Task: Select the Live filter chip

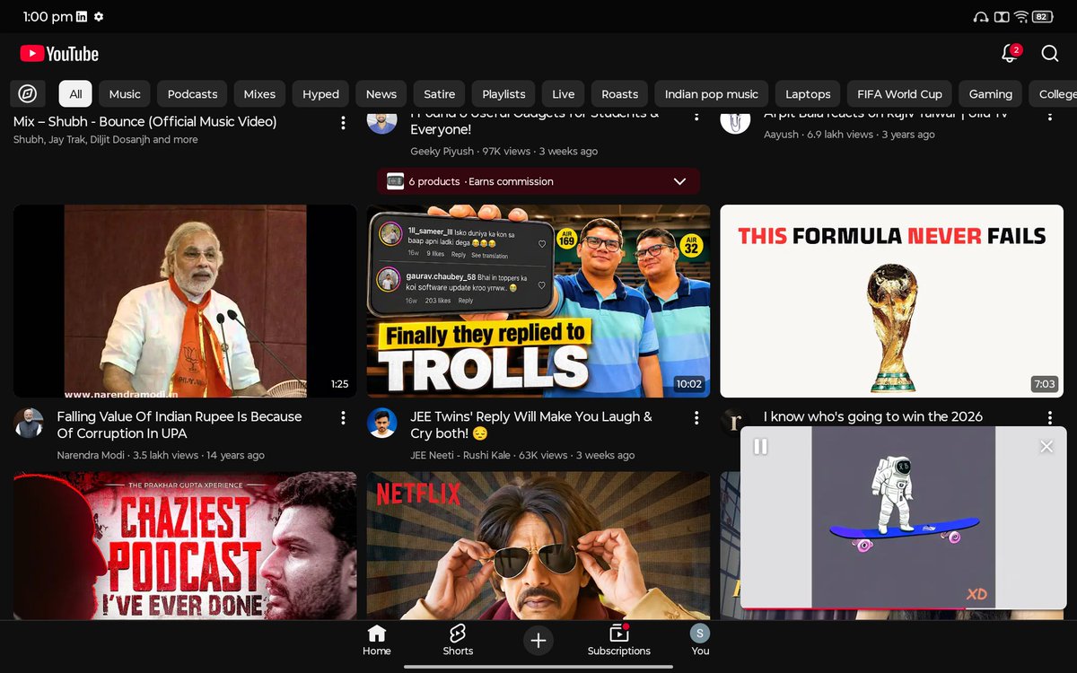Action: click(x=564, y=93)
